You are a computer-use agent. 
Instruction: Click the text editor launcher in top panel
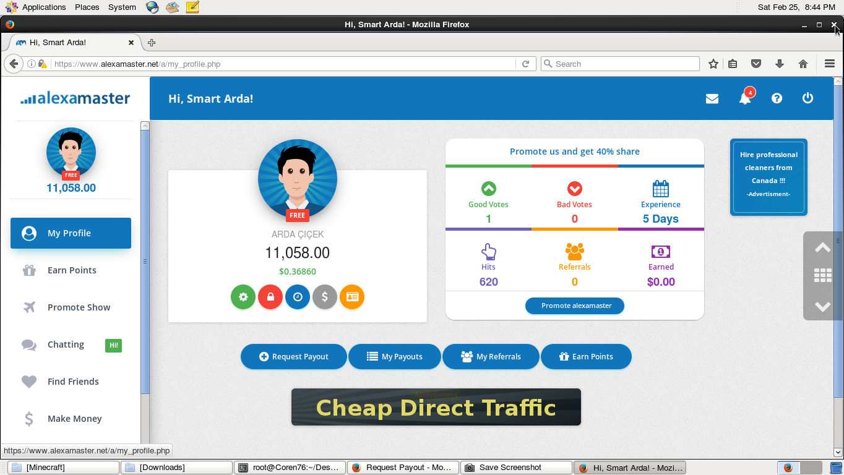(x=192, y=7)
